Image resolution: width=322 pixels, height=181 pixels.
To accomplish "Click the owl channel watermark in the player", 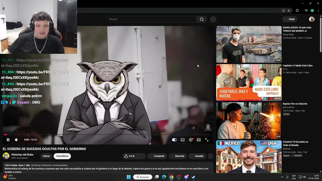I will click(x=208, y=128).
